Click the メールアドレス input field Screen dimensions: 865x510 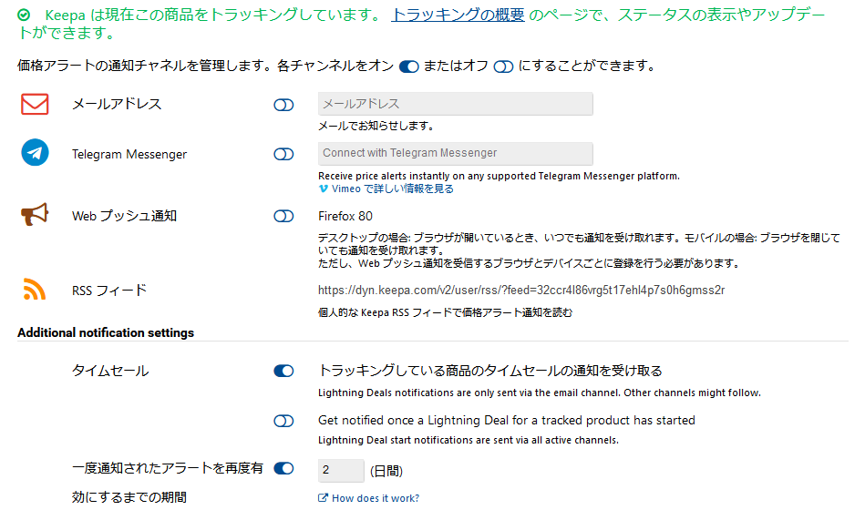(455, 105)
